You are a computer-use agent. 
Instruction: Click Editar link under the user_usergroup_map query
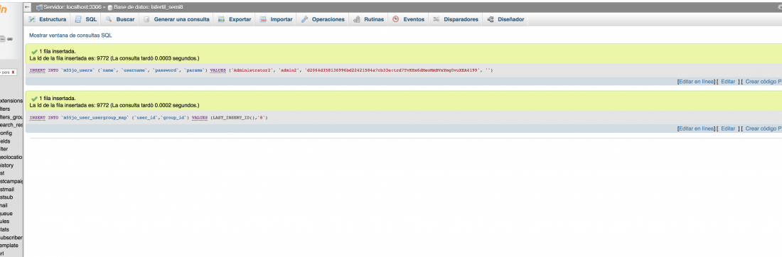click(728, 128)
